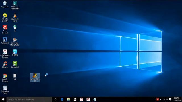
Task: Launch Microsoft Edge from the taskbar
Action: 62,99
